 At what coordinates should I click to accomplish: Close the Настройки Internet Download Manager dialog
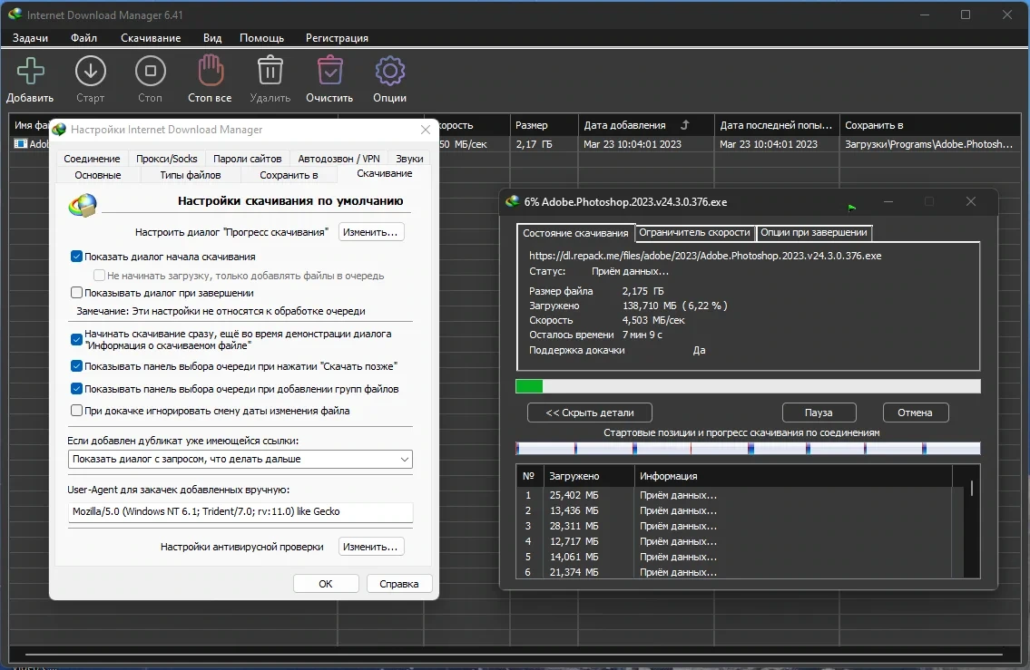[x=425, y=130]
